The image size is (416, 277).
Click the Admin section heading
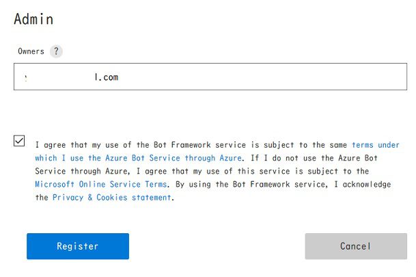[x=33, y=20]
